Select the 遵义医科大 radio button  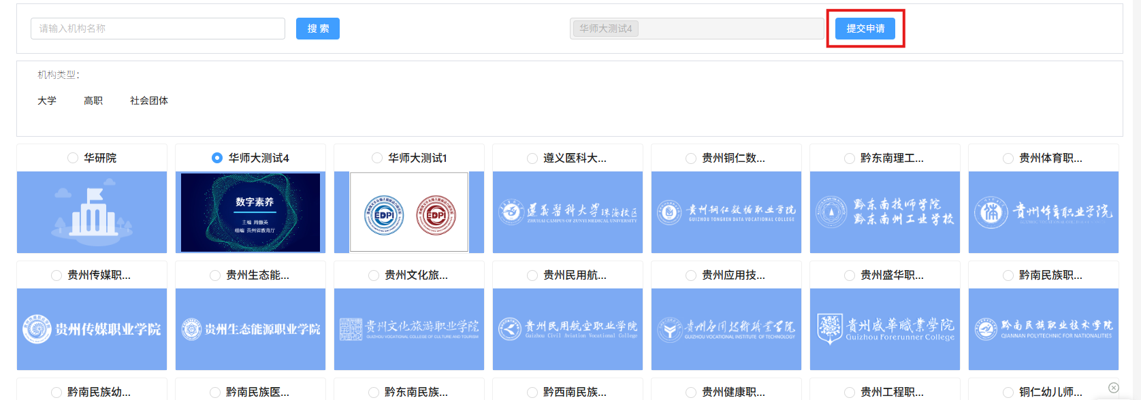(x=532, y=159)
